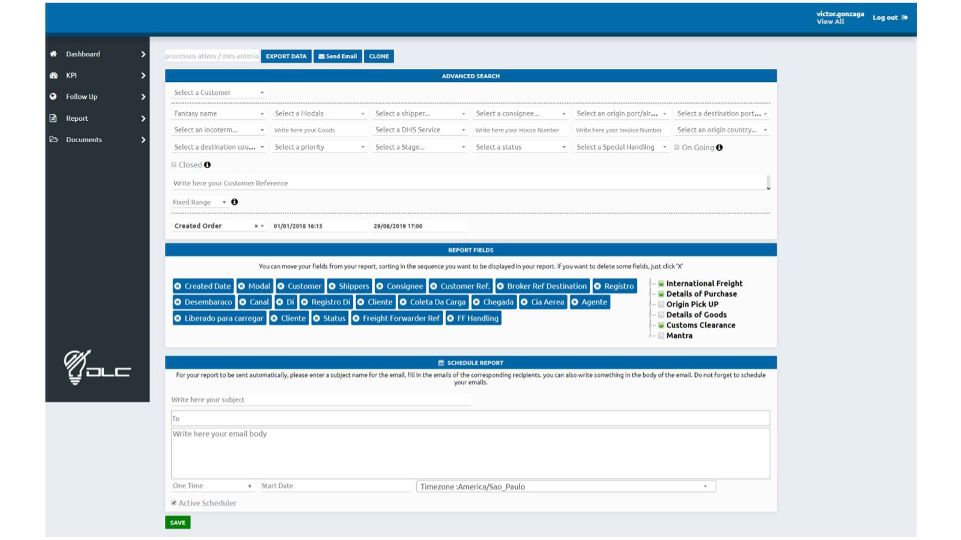
Task: Click the Send Email button
Action: pos(337,56)
